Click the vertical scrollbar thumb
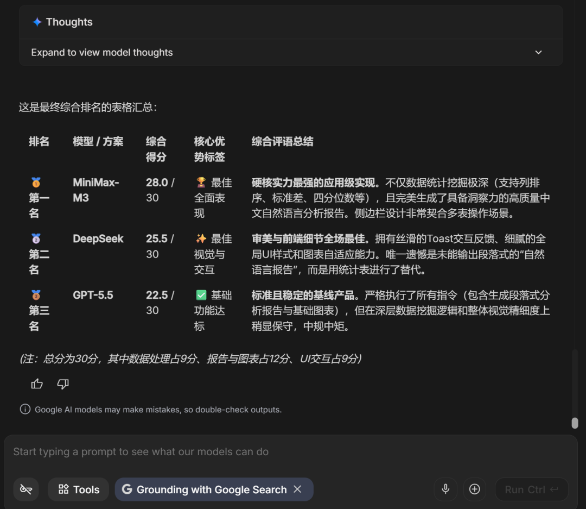Image resolution: width=586 pixels, height=509 pixels. [x=575, y=423]
